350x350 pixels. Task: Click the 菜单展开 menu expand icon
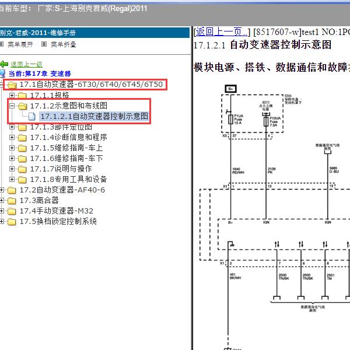(x=2, y=44)
